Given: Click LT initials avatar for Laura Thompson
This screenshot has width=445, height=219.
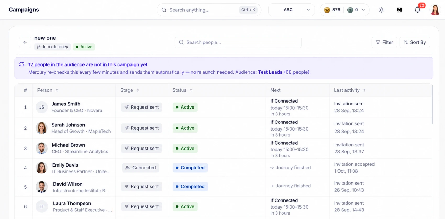Looking at the screenshot, I should point(42,206).
